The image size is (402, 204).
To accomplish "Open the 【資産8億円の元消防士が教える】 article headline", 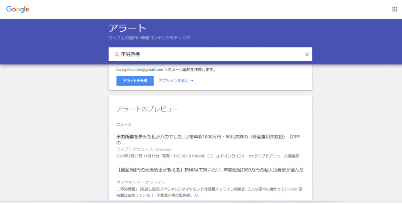I will click(210, 170).
